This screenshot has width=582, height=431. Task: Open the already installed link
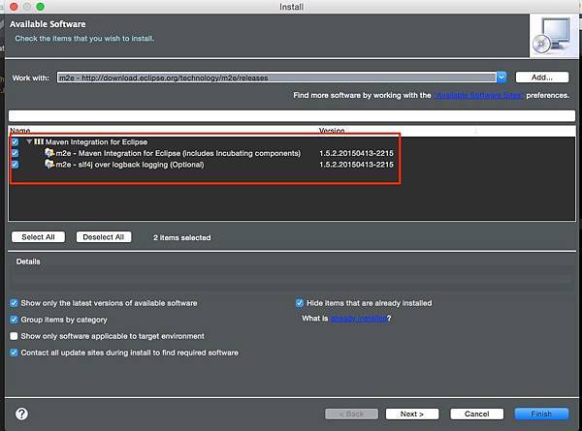click(358, 319)
